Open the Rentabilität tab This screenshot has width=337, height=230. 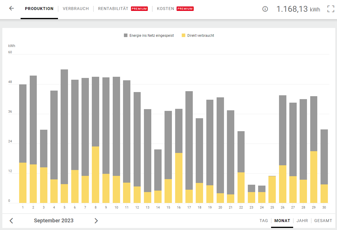[x=113, y=9]
